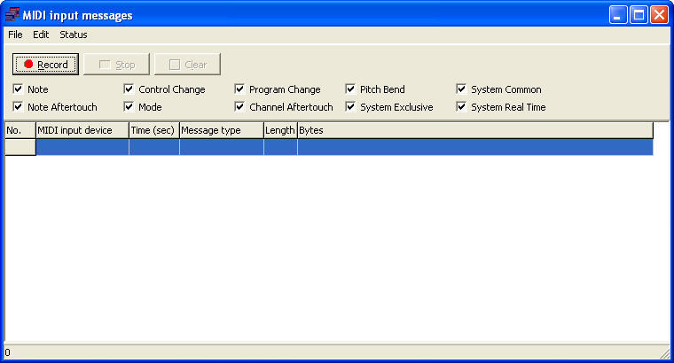
Task: Minimize the MIDI input messages window
Action: tap(618, 15)
